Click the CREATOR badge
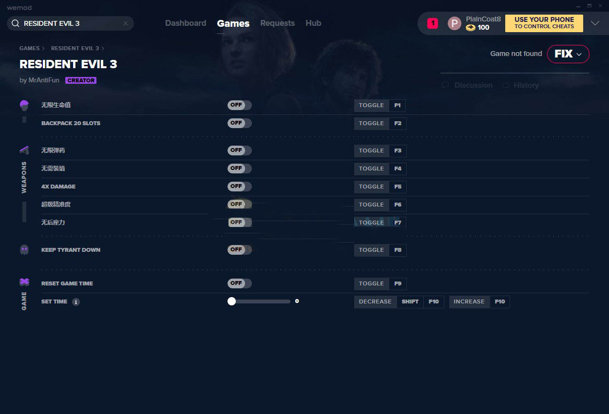The width and height of the screenshot is (609, 414). (81, 80)
